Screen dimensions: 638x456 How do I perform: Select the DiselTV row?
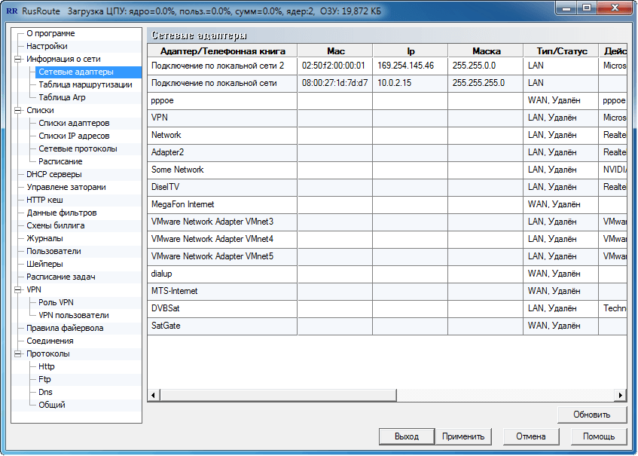coord(387,187)
